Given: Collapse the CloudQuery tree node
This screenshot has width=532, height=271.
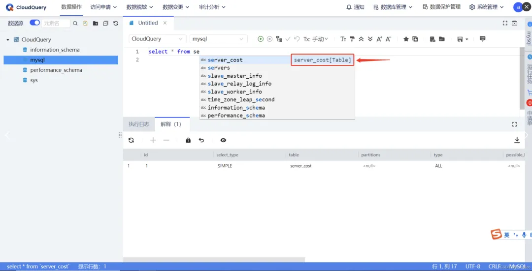Looking at the screenshot, I should click(x=8, y=40).
